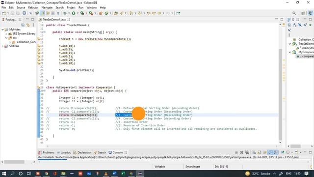Select the TreeSetDemo4.java editor tab
The image size is (314, 177).
[x=54, y=20]
